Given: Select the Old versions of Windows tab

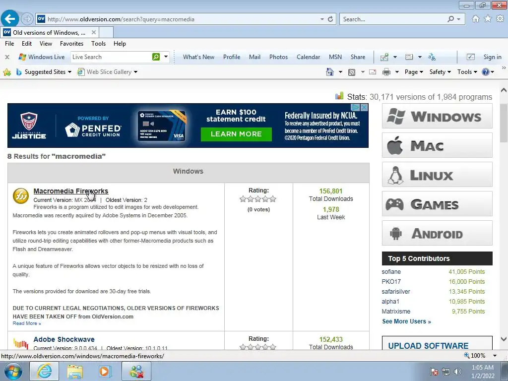Looking at the screenshot, I should point(50,32).
